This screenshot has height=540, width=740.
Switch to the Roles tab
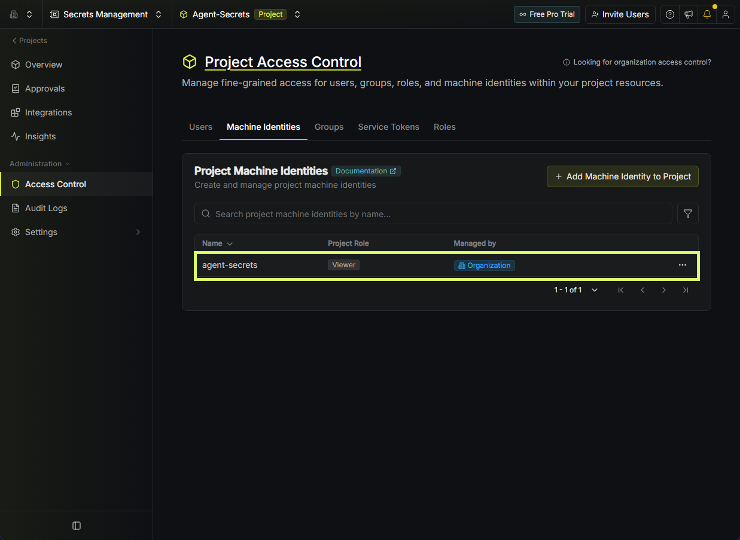pos(444,127)
